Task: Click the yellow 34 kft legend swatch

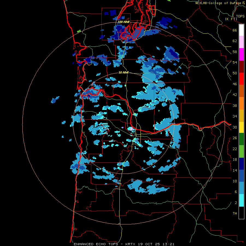Action: [241, 127]
